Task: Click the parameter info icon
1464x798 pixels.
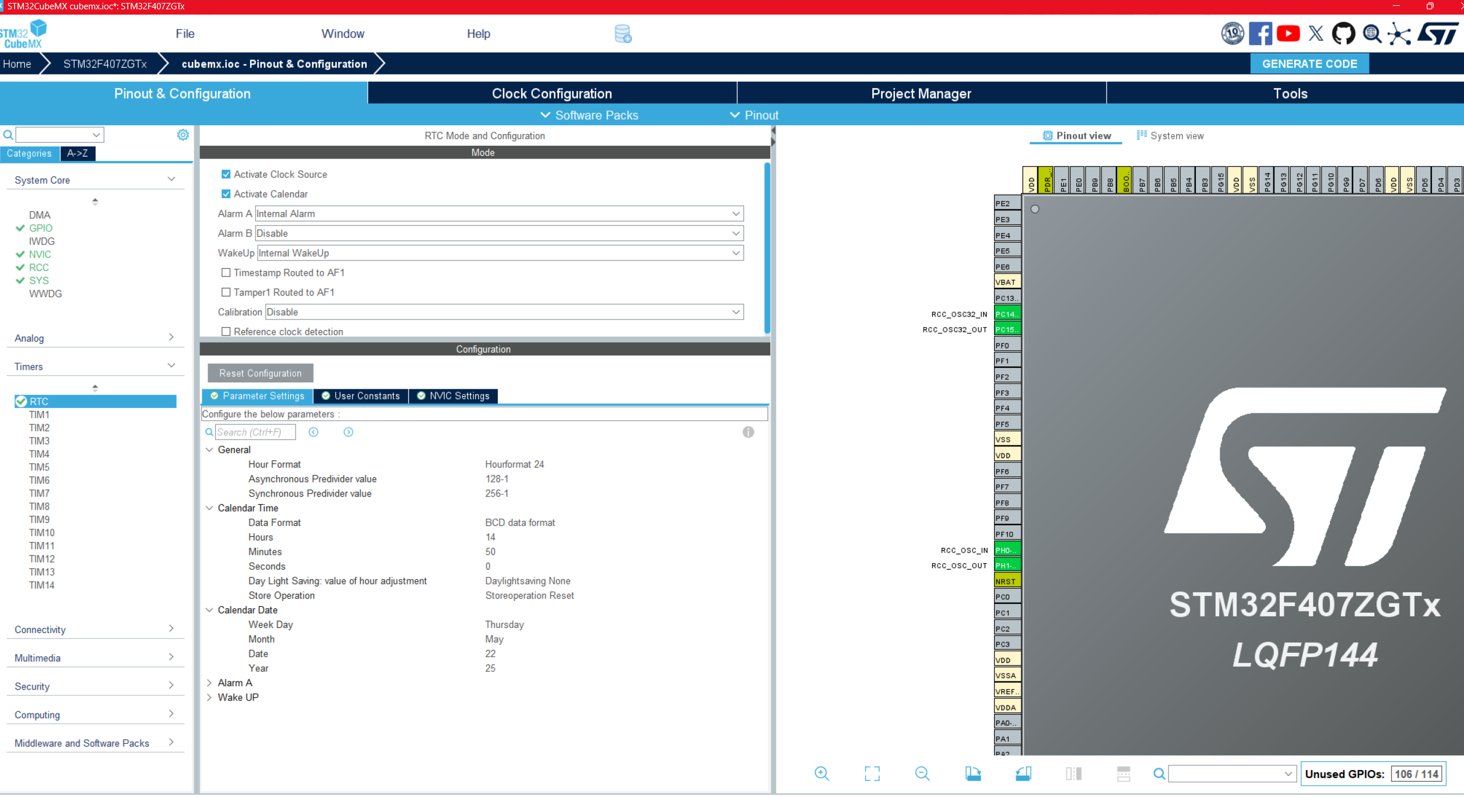Action: (748, 432)
